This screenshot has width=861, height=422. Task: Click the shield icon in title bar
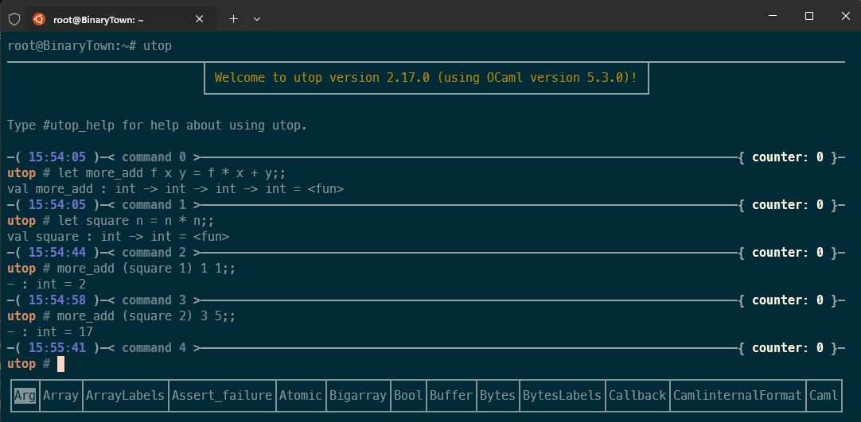(x=14, y=18)
